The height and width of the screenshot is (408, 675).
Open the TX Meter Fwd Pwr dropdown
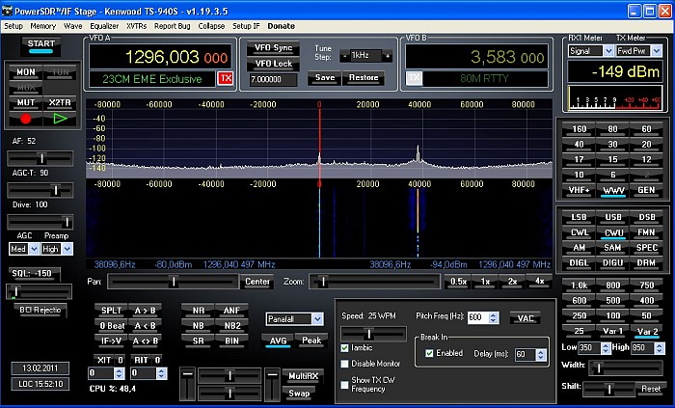point(657,51)
